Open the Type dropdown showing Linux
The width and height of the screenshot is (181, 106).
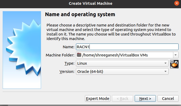(x=122, y=63)
